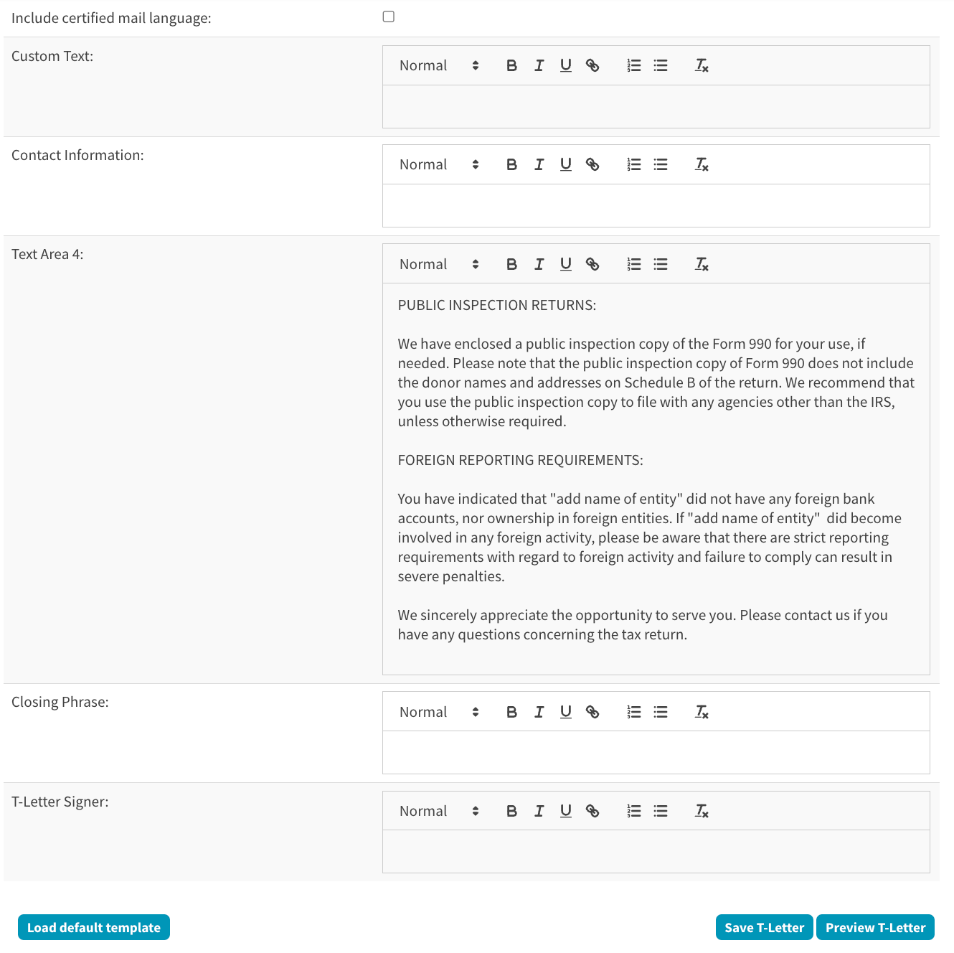Open Normal heading dropdown for T-Letter Signer
954x953 pixels.
[438, 811]
